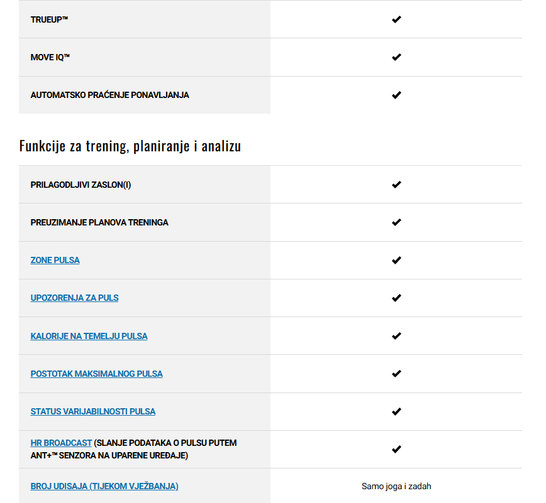
Task: Open the ZONE PULSA link
Action: 55,260
